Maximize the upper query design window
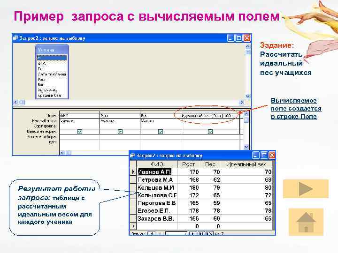The width and height of the screenshot is (338, 253). point(238,38)
